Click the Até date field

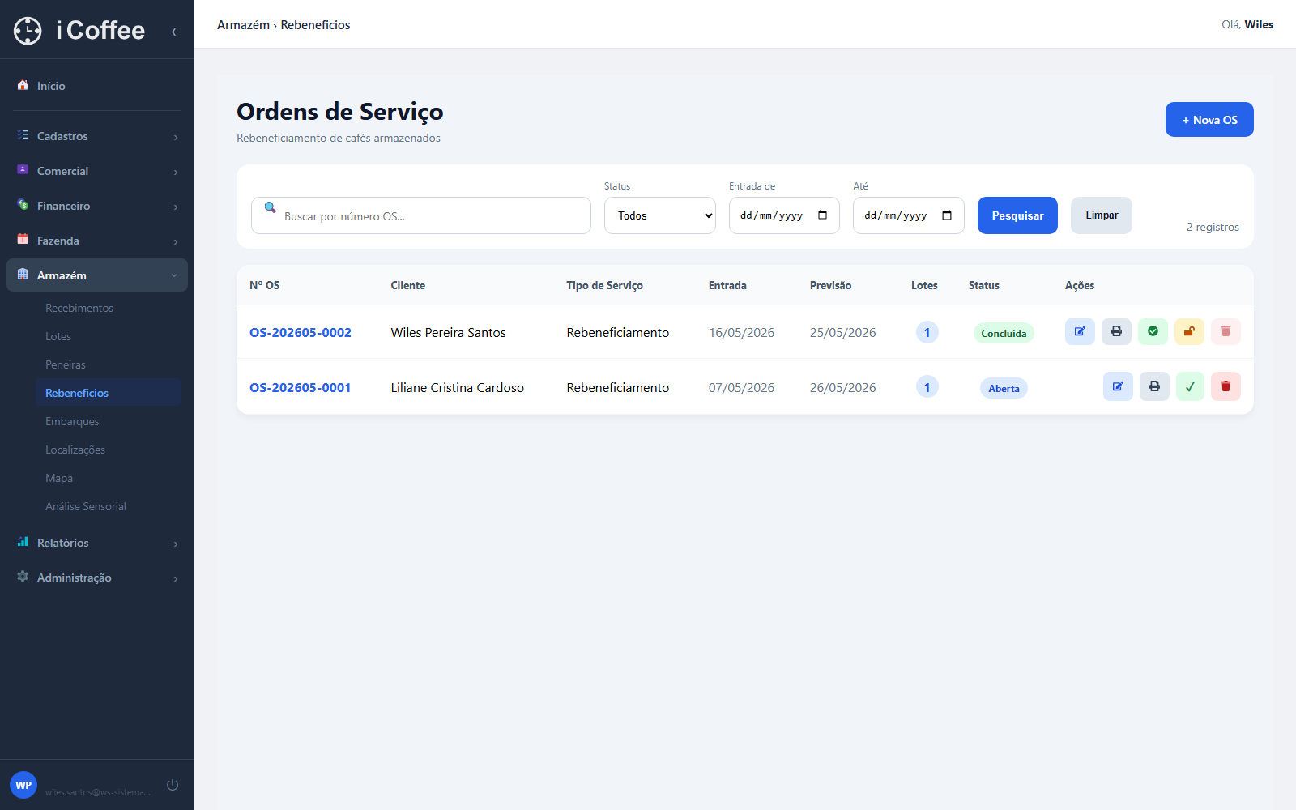[909, 215]
